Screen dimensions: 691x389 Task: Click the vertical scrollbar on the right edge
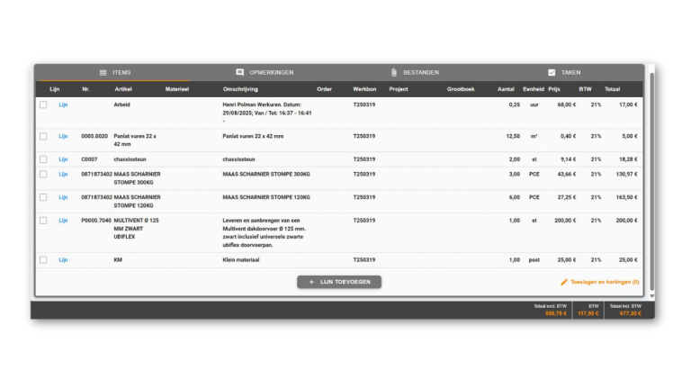(652, 180)
